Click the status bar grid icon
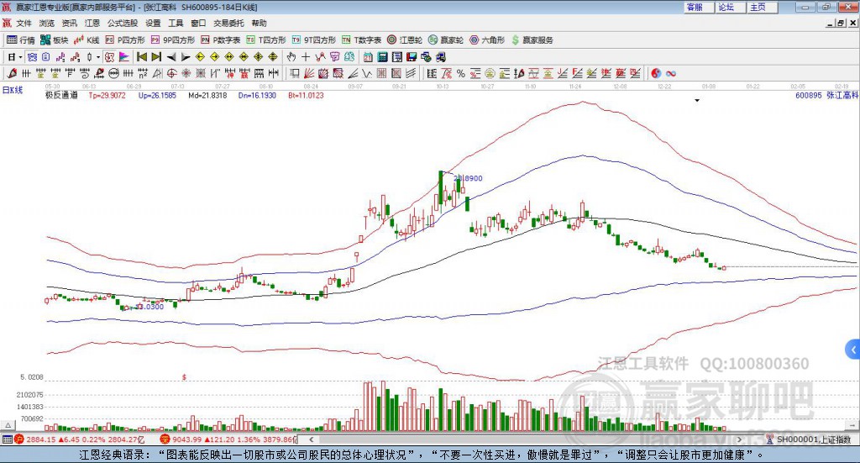860x463 pixels. coord(7,439)
